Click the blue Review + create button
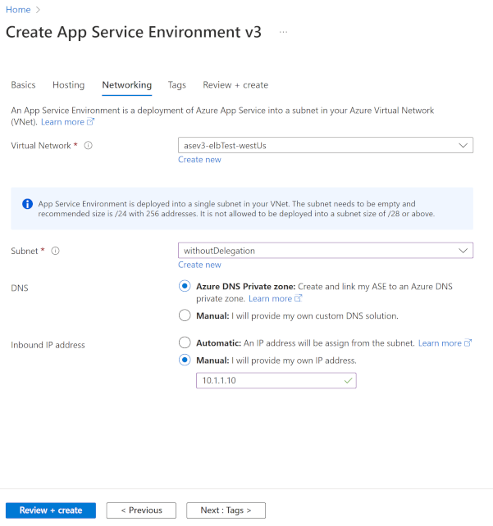493x526 pixels. click(51, 510)
